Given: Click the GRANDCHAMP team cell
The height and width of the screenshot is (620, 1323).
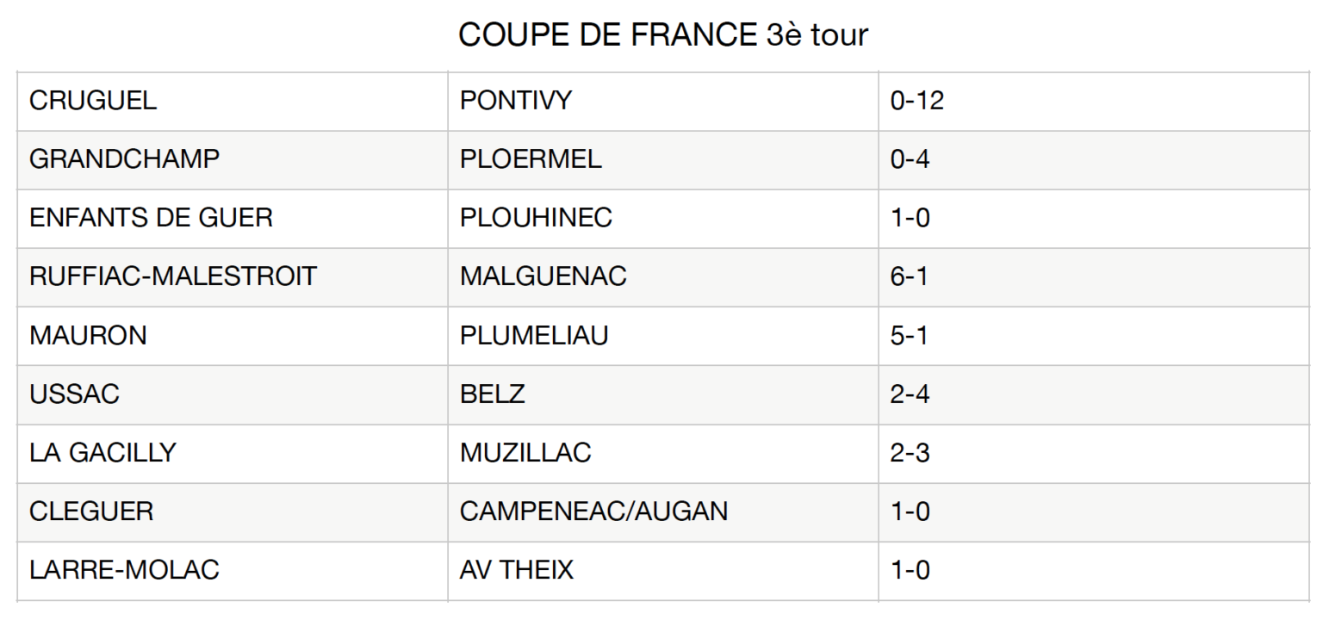Looking at the screenshot, I should pos(124,159).
